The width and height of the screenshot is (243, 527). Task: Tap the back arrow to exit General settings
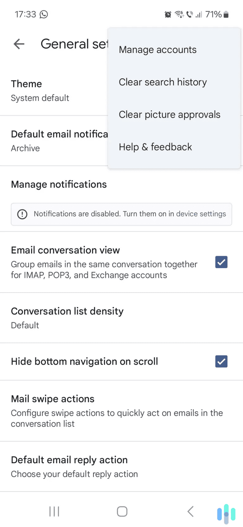(x=18, y=44)
